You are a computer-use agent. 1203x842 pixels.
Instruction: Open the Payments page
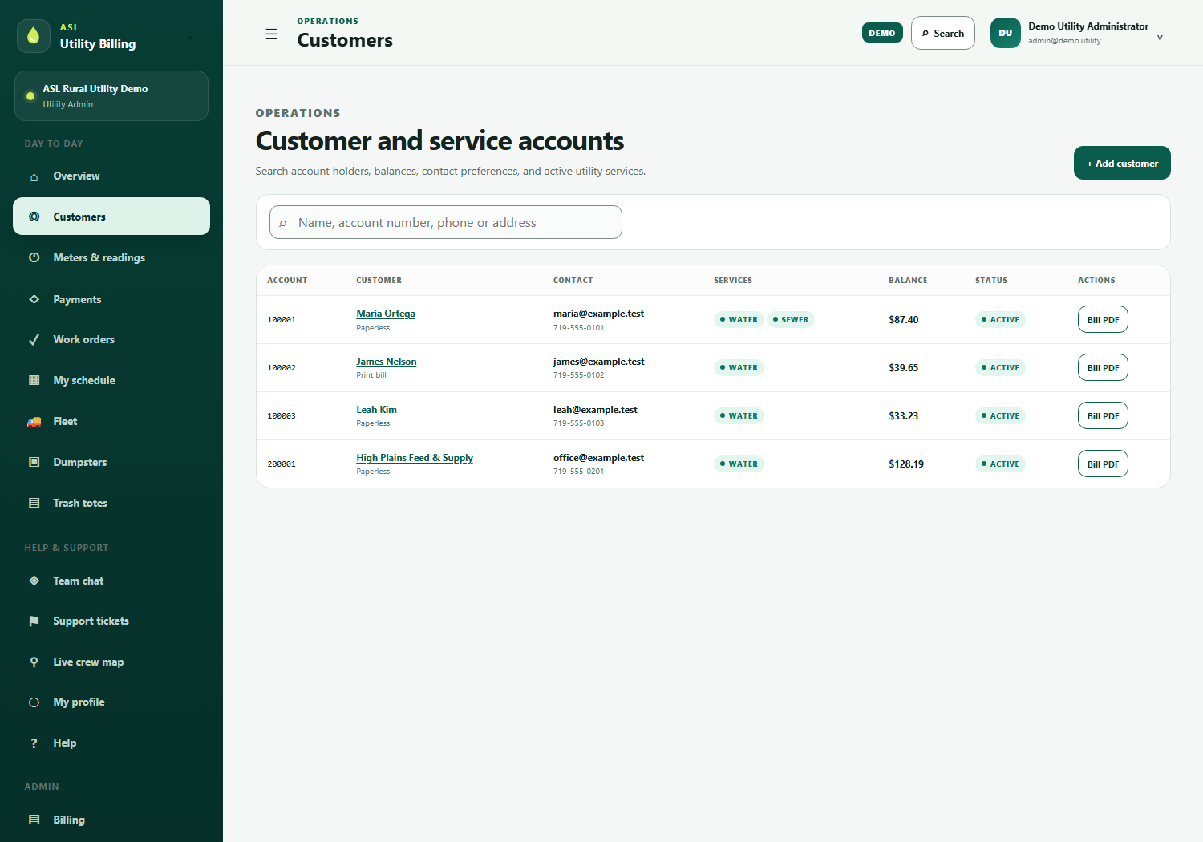click(x=111, y=299)
